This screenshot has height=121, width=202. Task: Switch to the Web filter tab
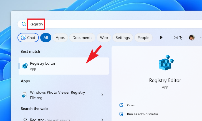click(104, 38)
